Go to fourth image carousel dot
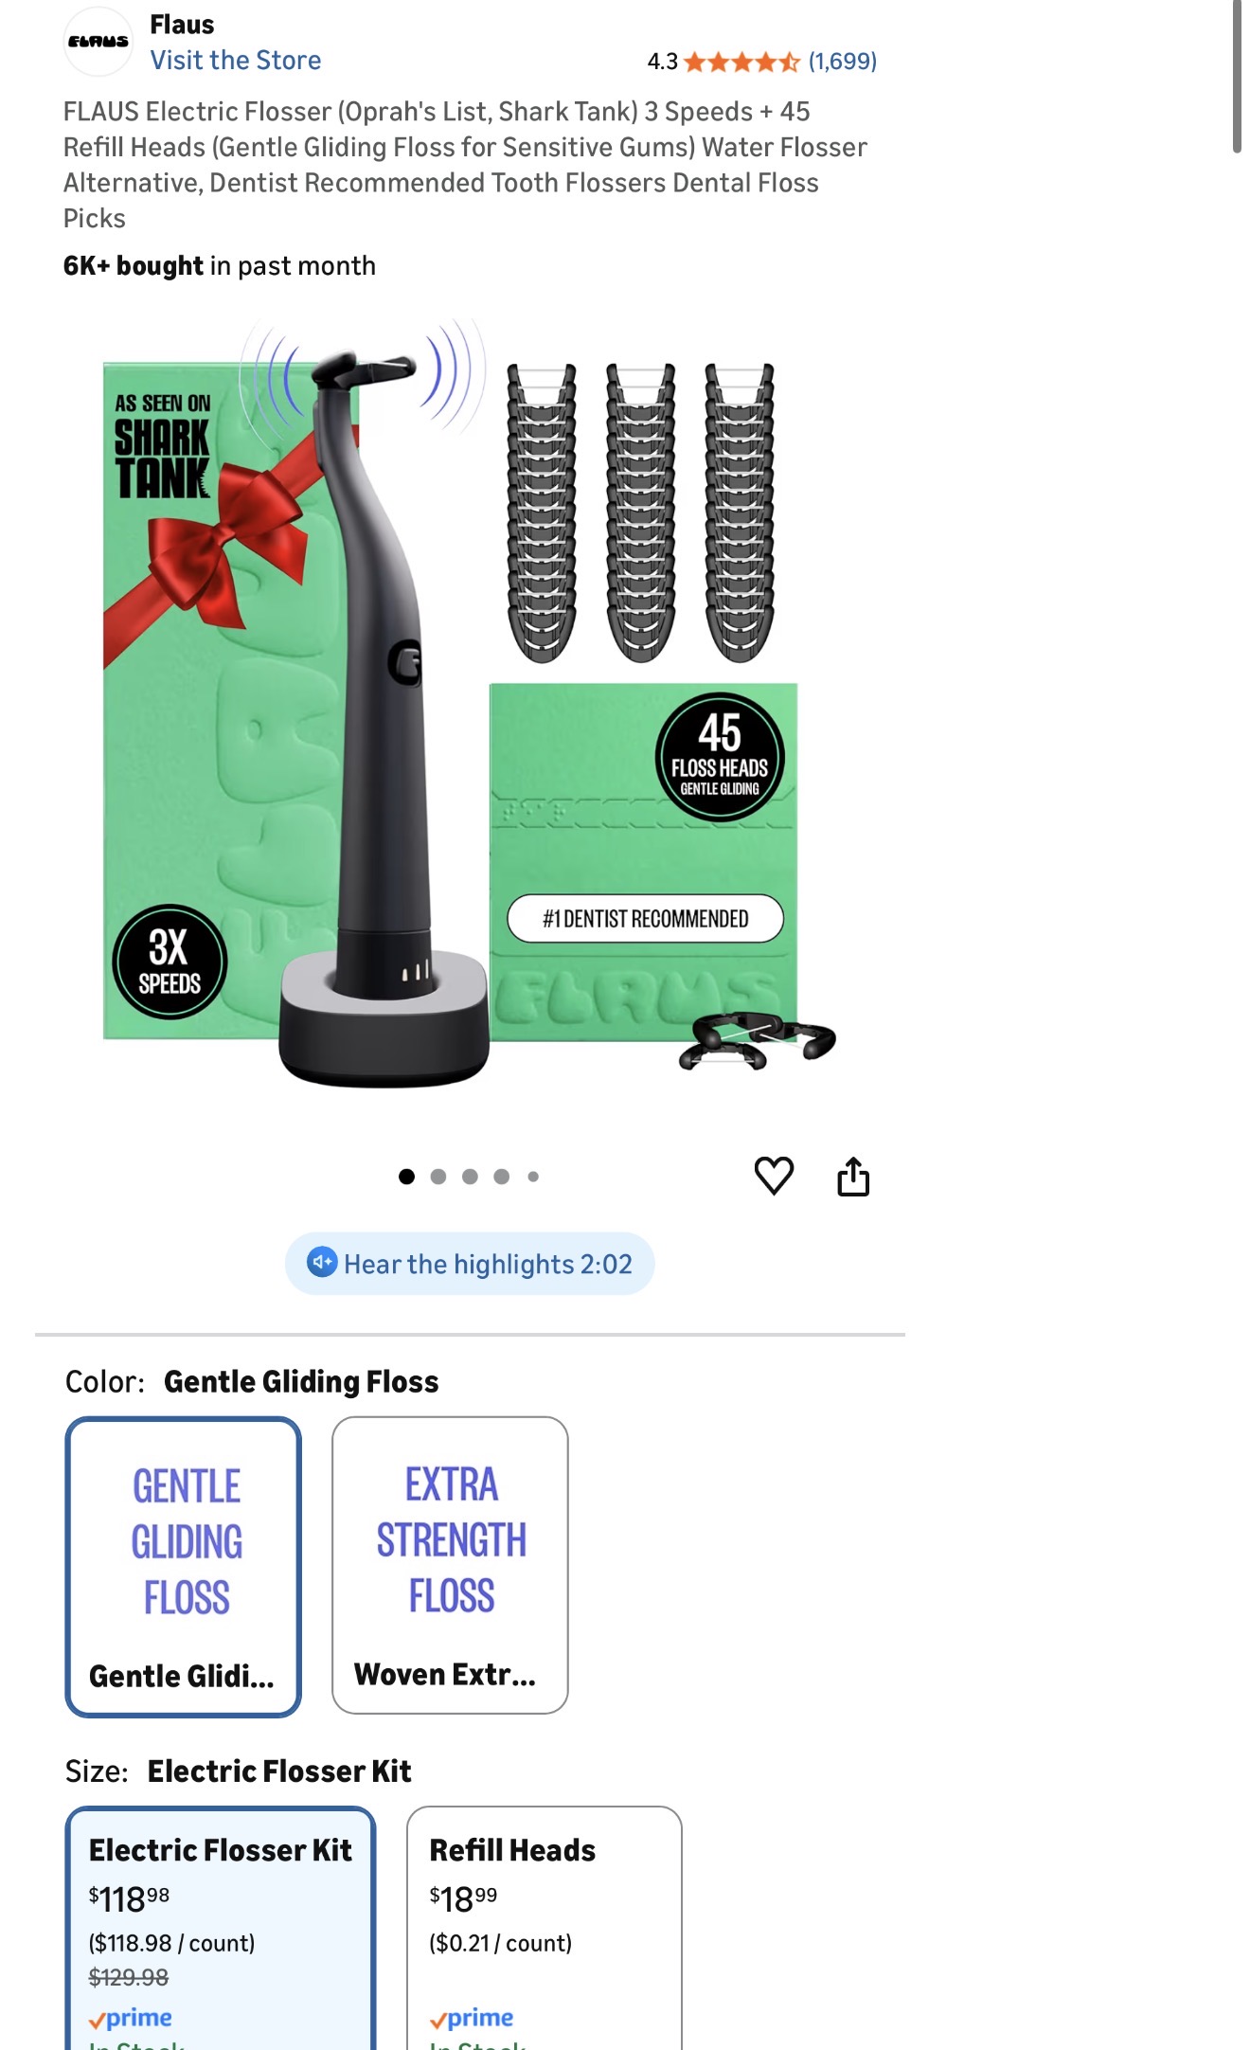 (x=502, y=1177)
